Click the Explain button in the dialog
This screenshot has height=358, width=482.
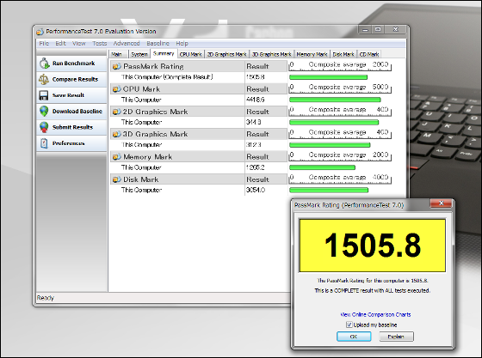[x=396, y=337]
